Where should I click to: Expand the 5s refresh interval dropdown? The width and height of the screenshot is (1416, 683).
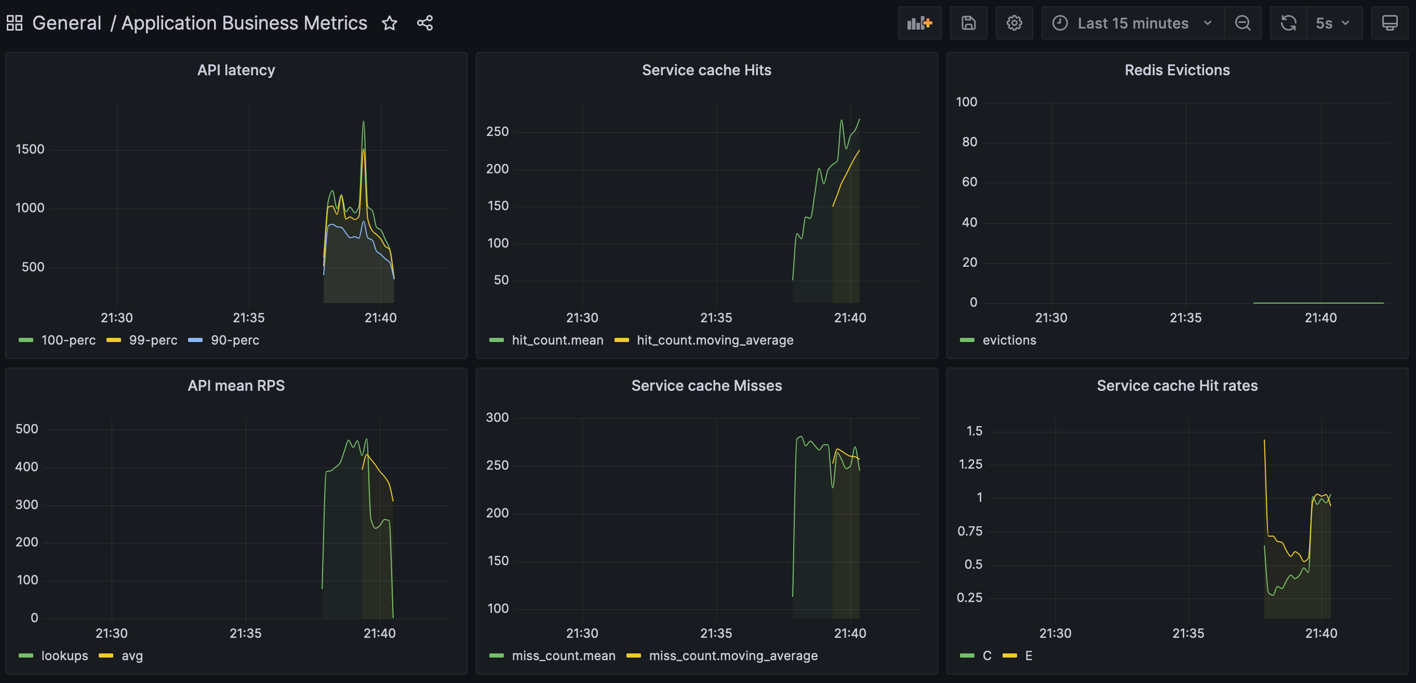[x=1333, y=23]
